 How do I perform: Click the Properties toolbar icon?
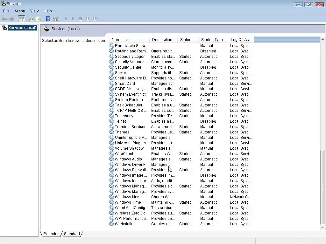click(x=56, y=19)
